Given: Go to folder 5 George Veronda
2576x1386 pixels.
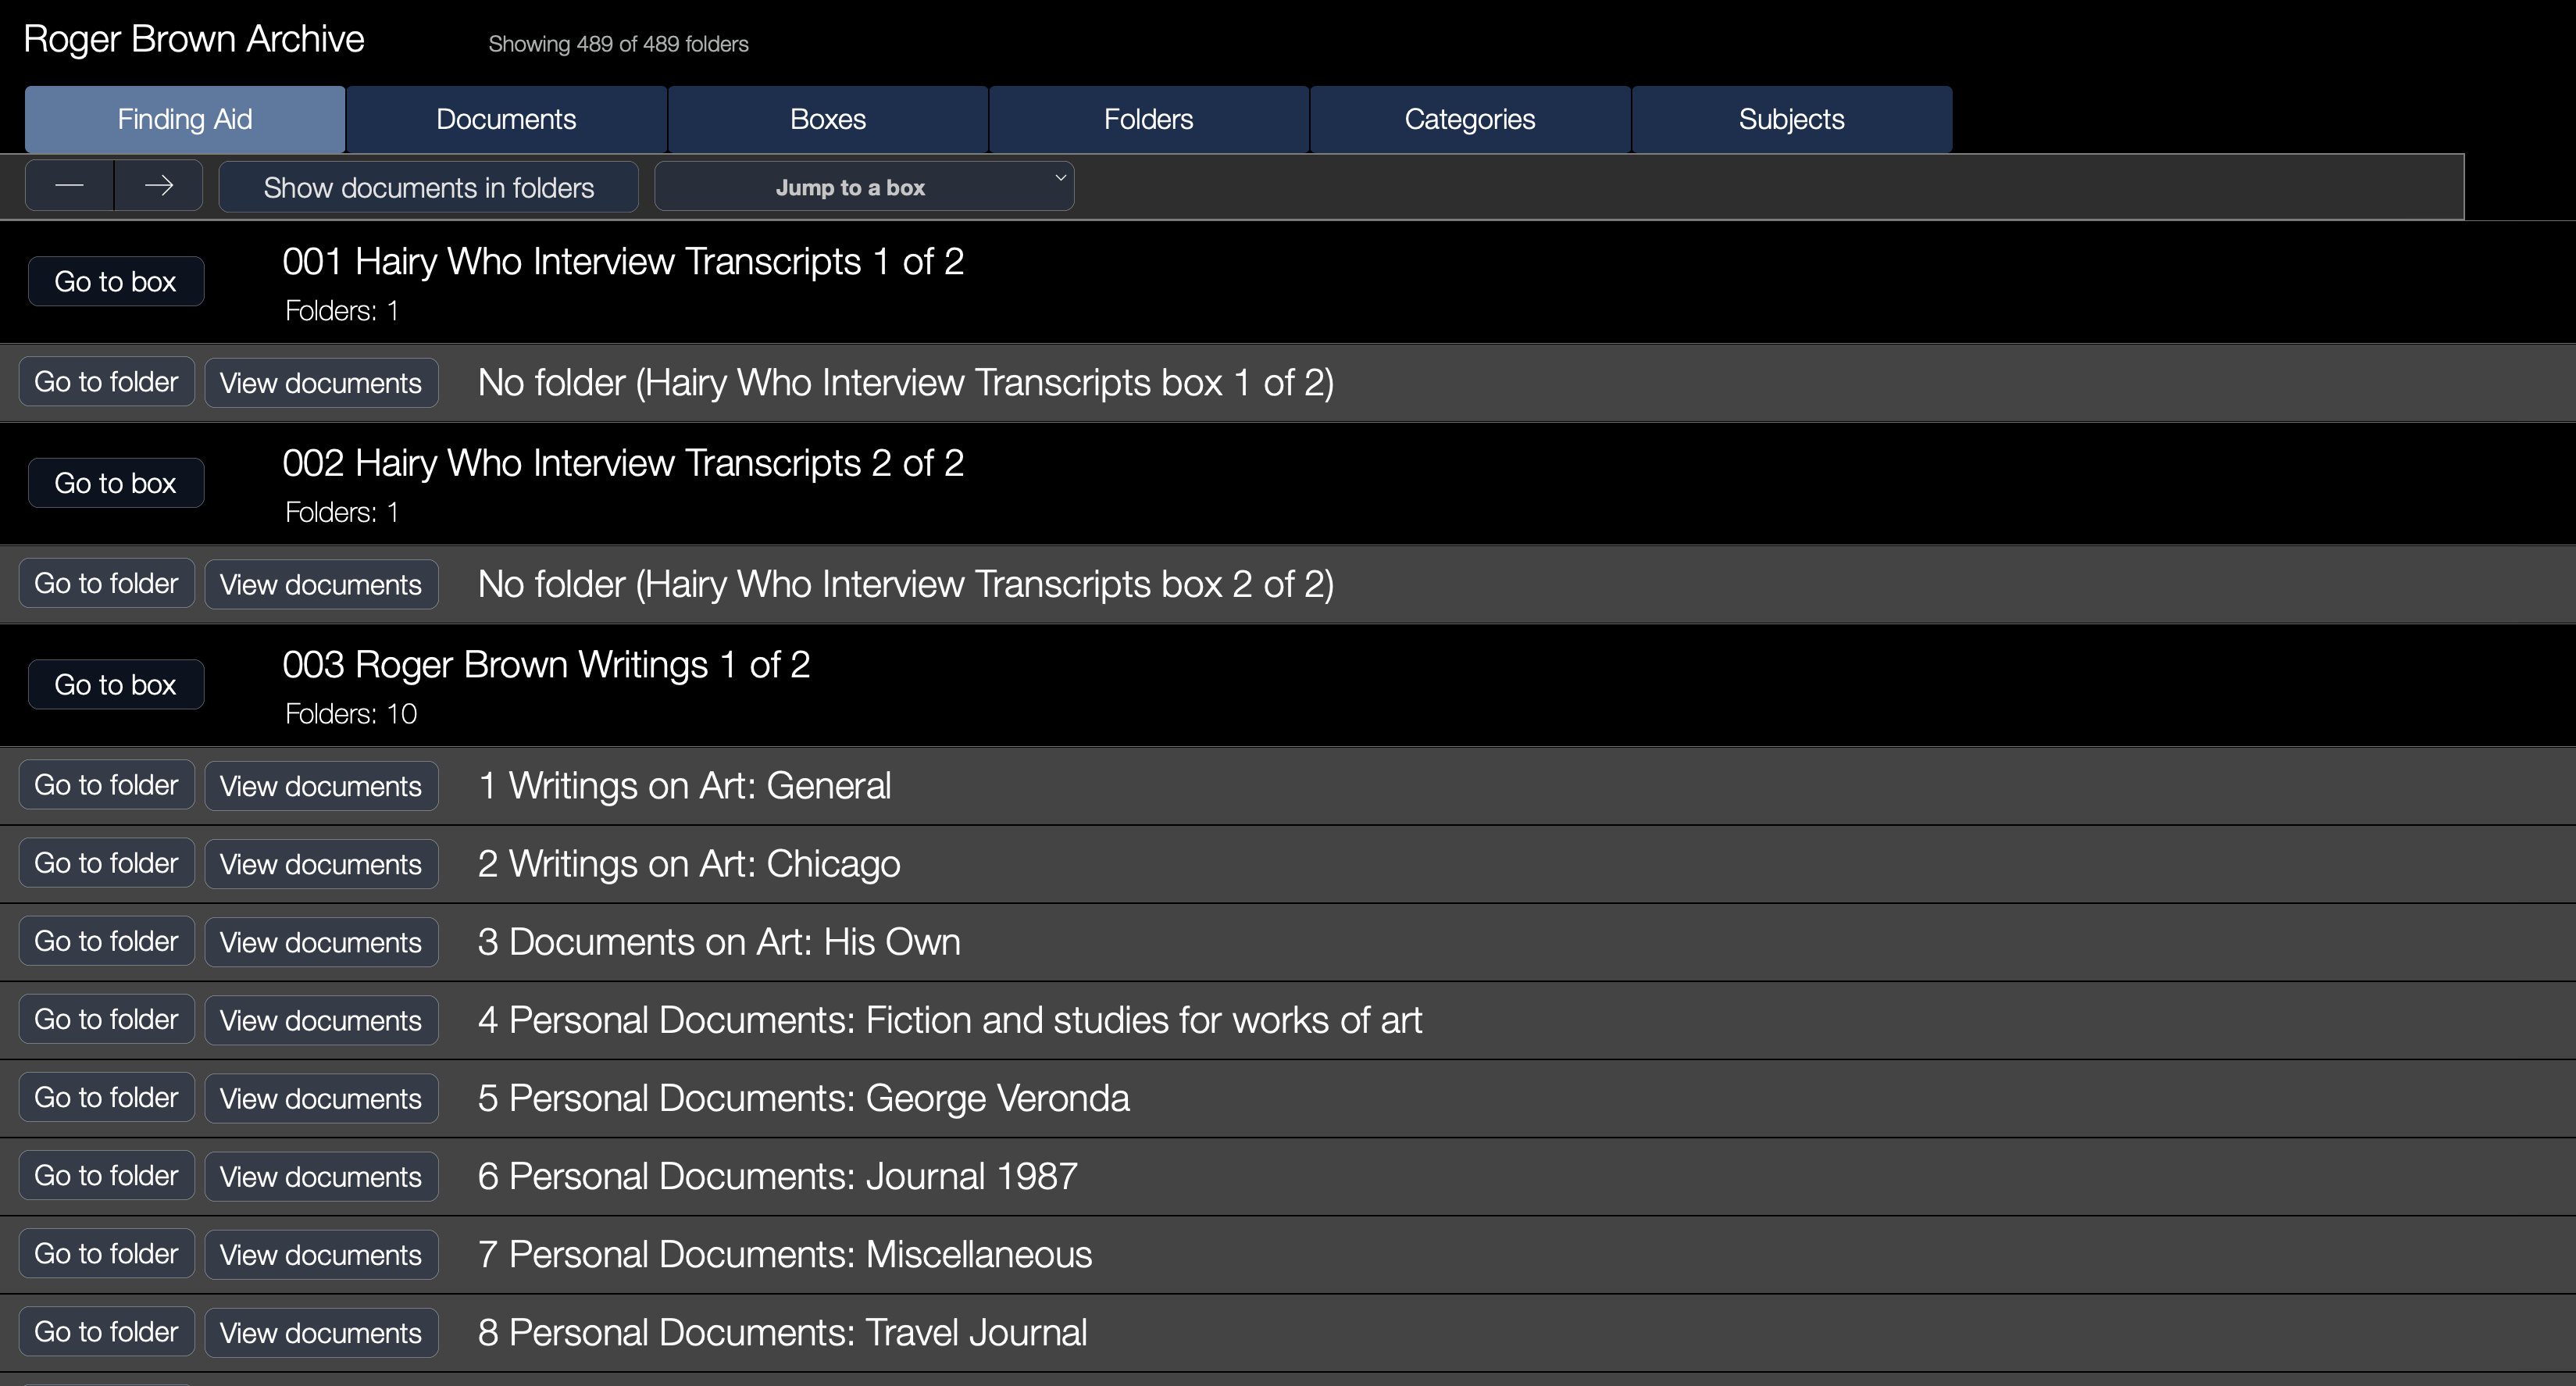Looking at the screenshot, I should (x=107, y=1097).
